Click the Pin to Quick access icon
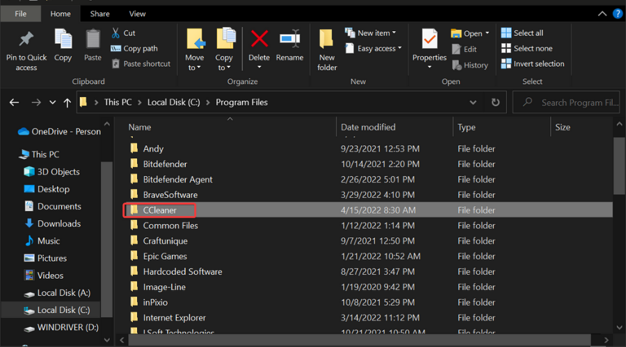The image size is (626, 347). coord(26,39)
